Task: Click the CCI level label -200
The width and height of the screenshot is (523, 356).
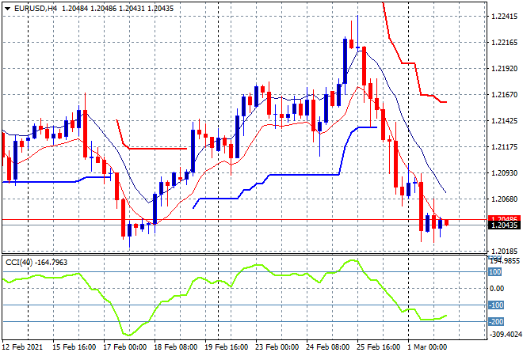Action: [x=496, y=321]
